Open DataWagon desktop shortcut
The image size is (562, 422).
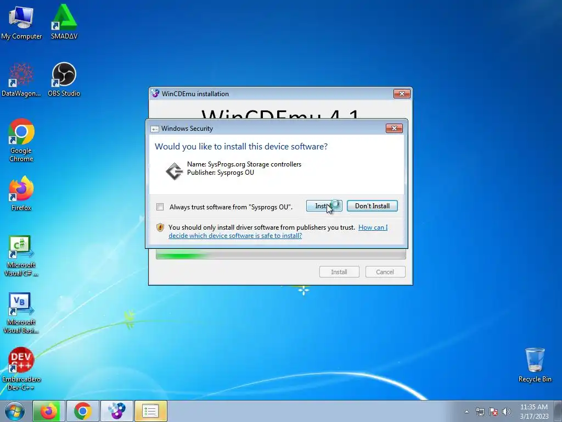21,79
